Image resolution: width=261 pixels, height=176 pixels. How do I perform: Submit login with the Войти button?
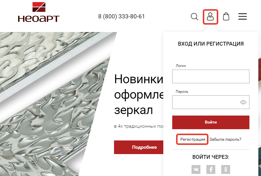click(211, 122)
